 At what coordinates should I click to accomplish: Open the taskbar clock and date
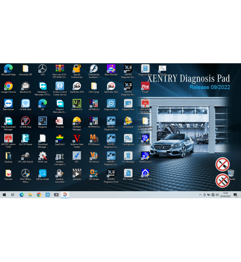point(225,195)
